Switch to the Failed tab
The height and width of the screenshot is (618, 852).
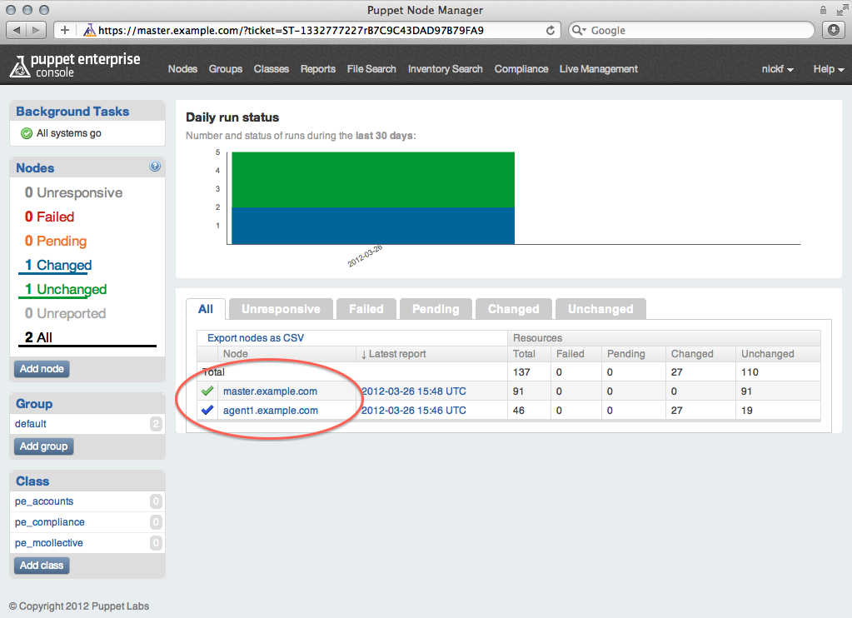(x=366, y=309)
